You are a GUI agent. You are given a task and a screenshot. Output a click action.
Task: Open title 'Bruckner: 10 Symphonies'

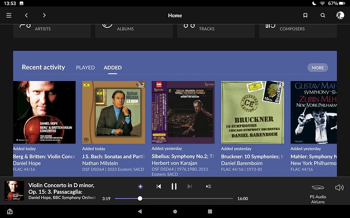pyautogui.click(x=250, y=156)
